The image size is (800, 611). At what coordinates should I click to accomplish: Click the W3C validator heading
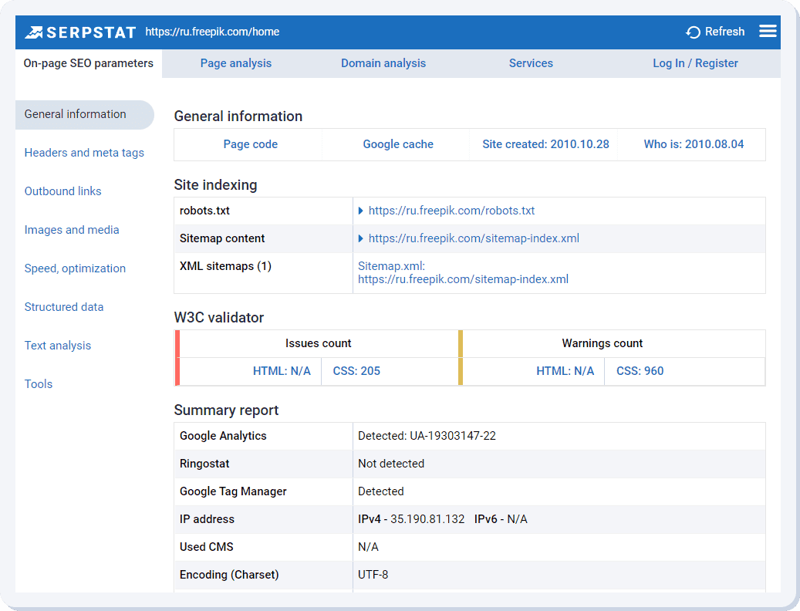pyautogui.click(x=219, y=318)
